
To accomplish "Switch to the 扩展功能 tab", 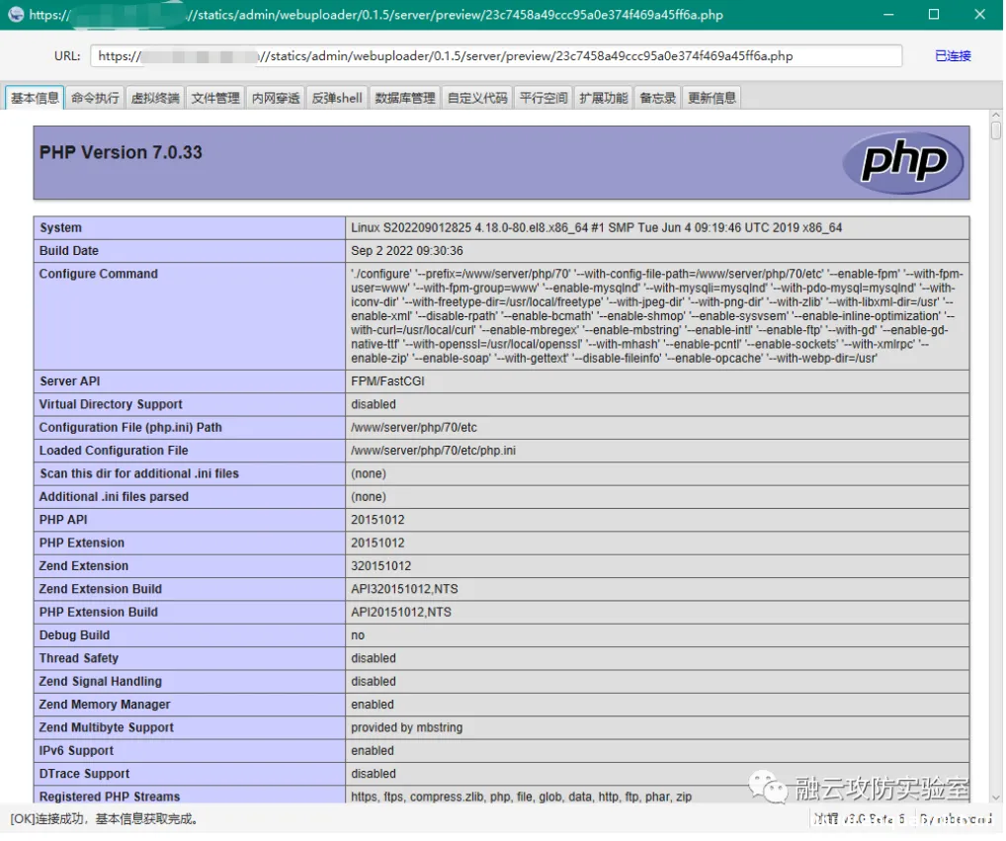I will tap(604, 98).
